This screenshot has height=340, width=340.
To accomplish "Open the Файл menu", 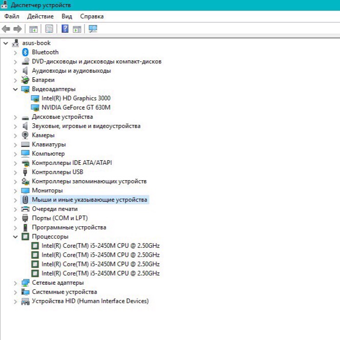I will (x=11, y=16).
